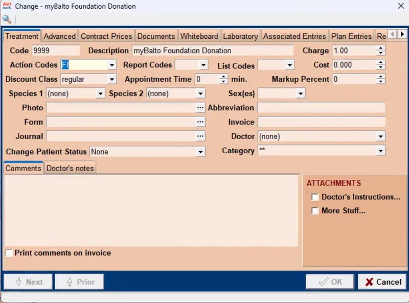Click the AVImark icon in the title bar
This screenshot has width=409, height=303.
coord(7,6)
